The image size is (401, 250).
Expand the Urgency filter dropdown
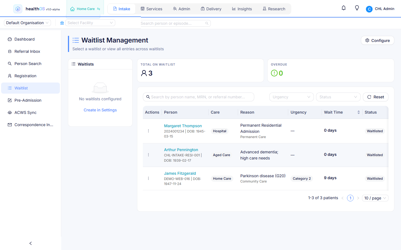point(291,97)
